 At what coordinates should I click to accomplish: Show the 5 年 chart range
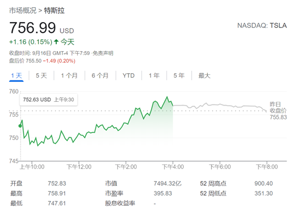tap(179, 75)
